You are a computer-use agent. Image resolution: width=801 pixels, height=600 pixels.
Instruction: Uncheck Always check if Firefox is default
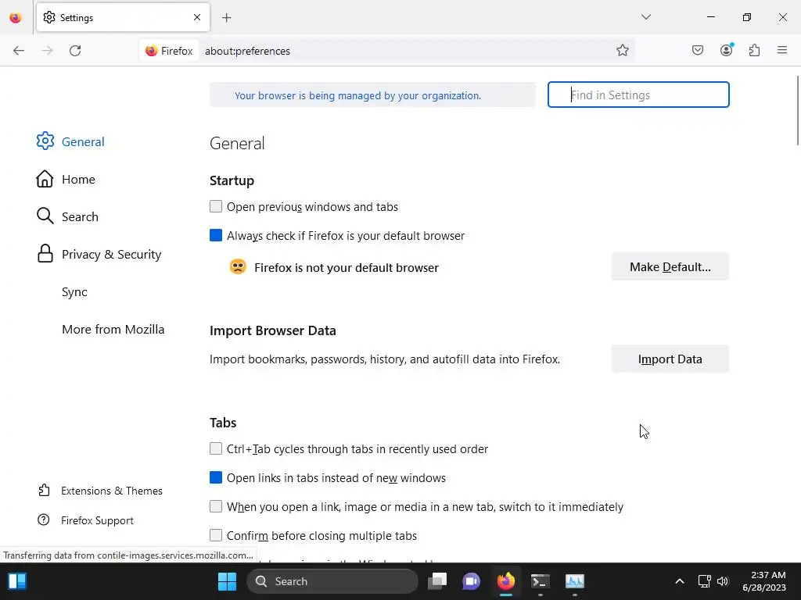tap(216, 235)
